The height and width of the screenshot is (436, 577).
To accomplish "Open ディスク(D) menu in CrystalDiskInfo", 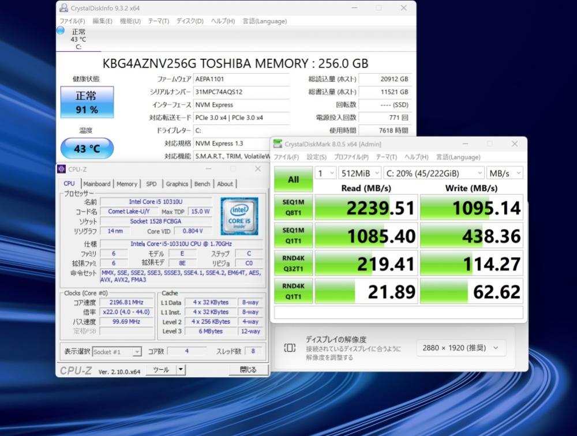I will pyautogui.click(x=190, y=21).
